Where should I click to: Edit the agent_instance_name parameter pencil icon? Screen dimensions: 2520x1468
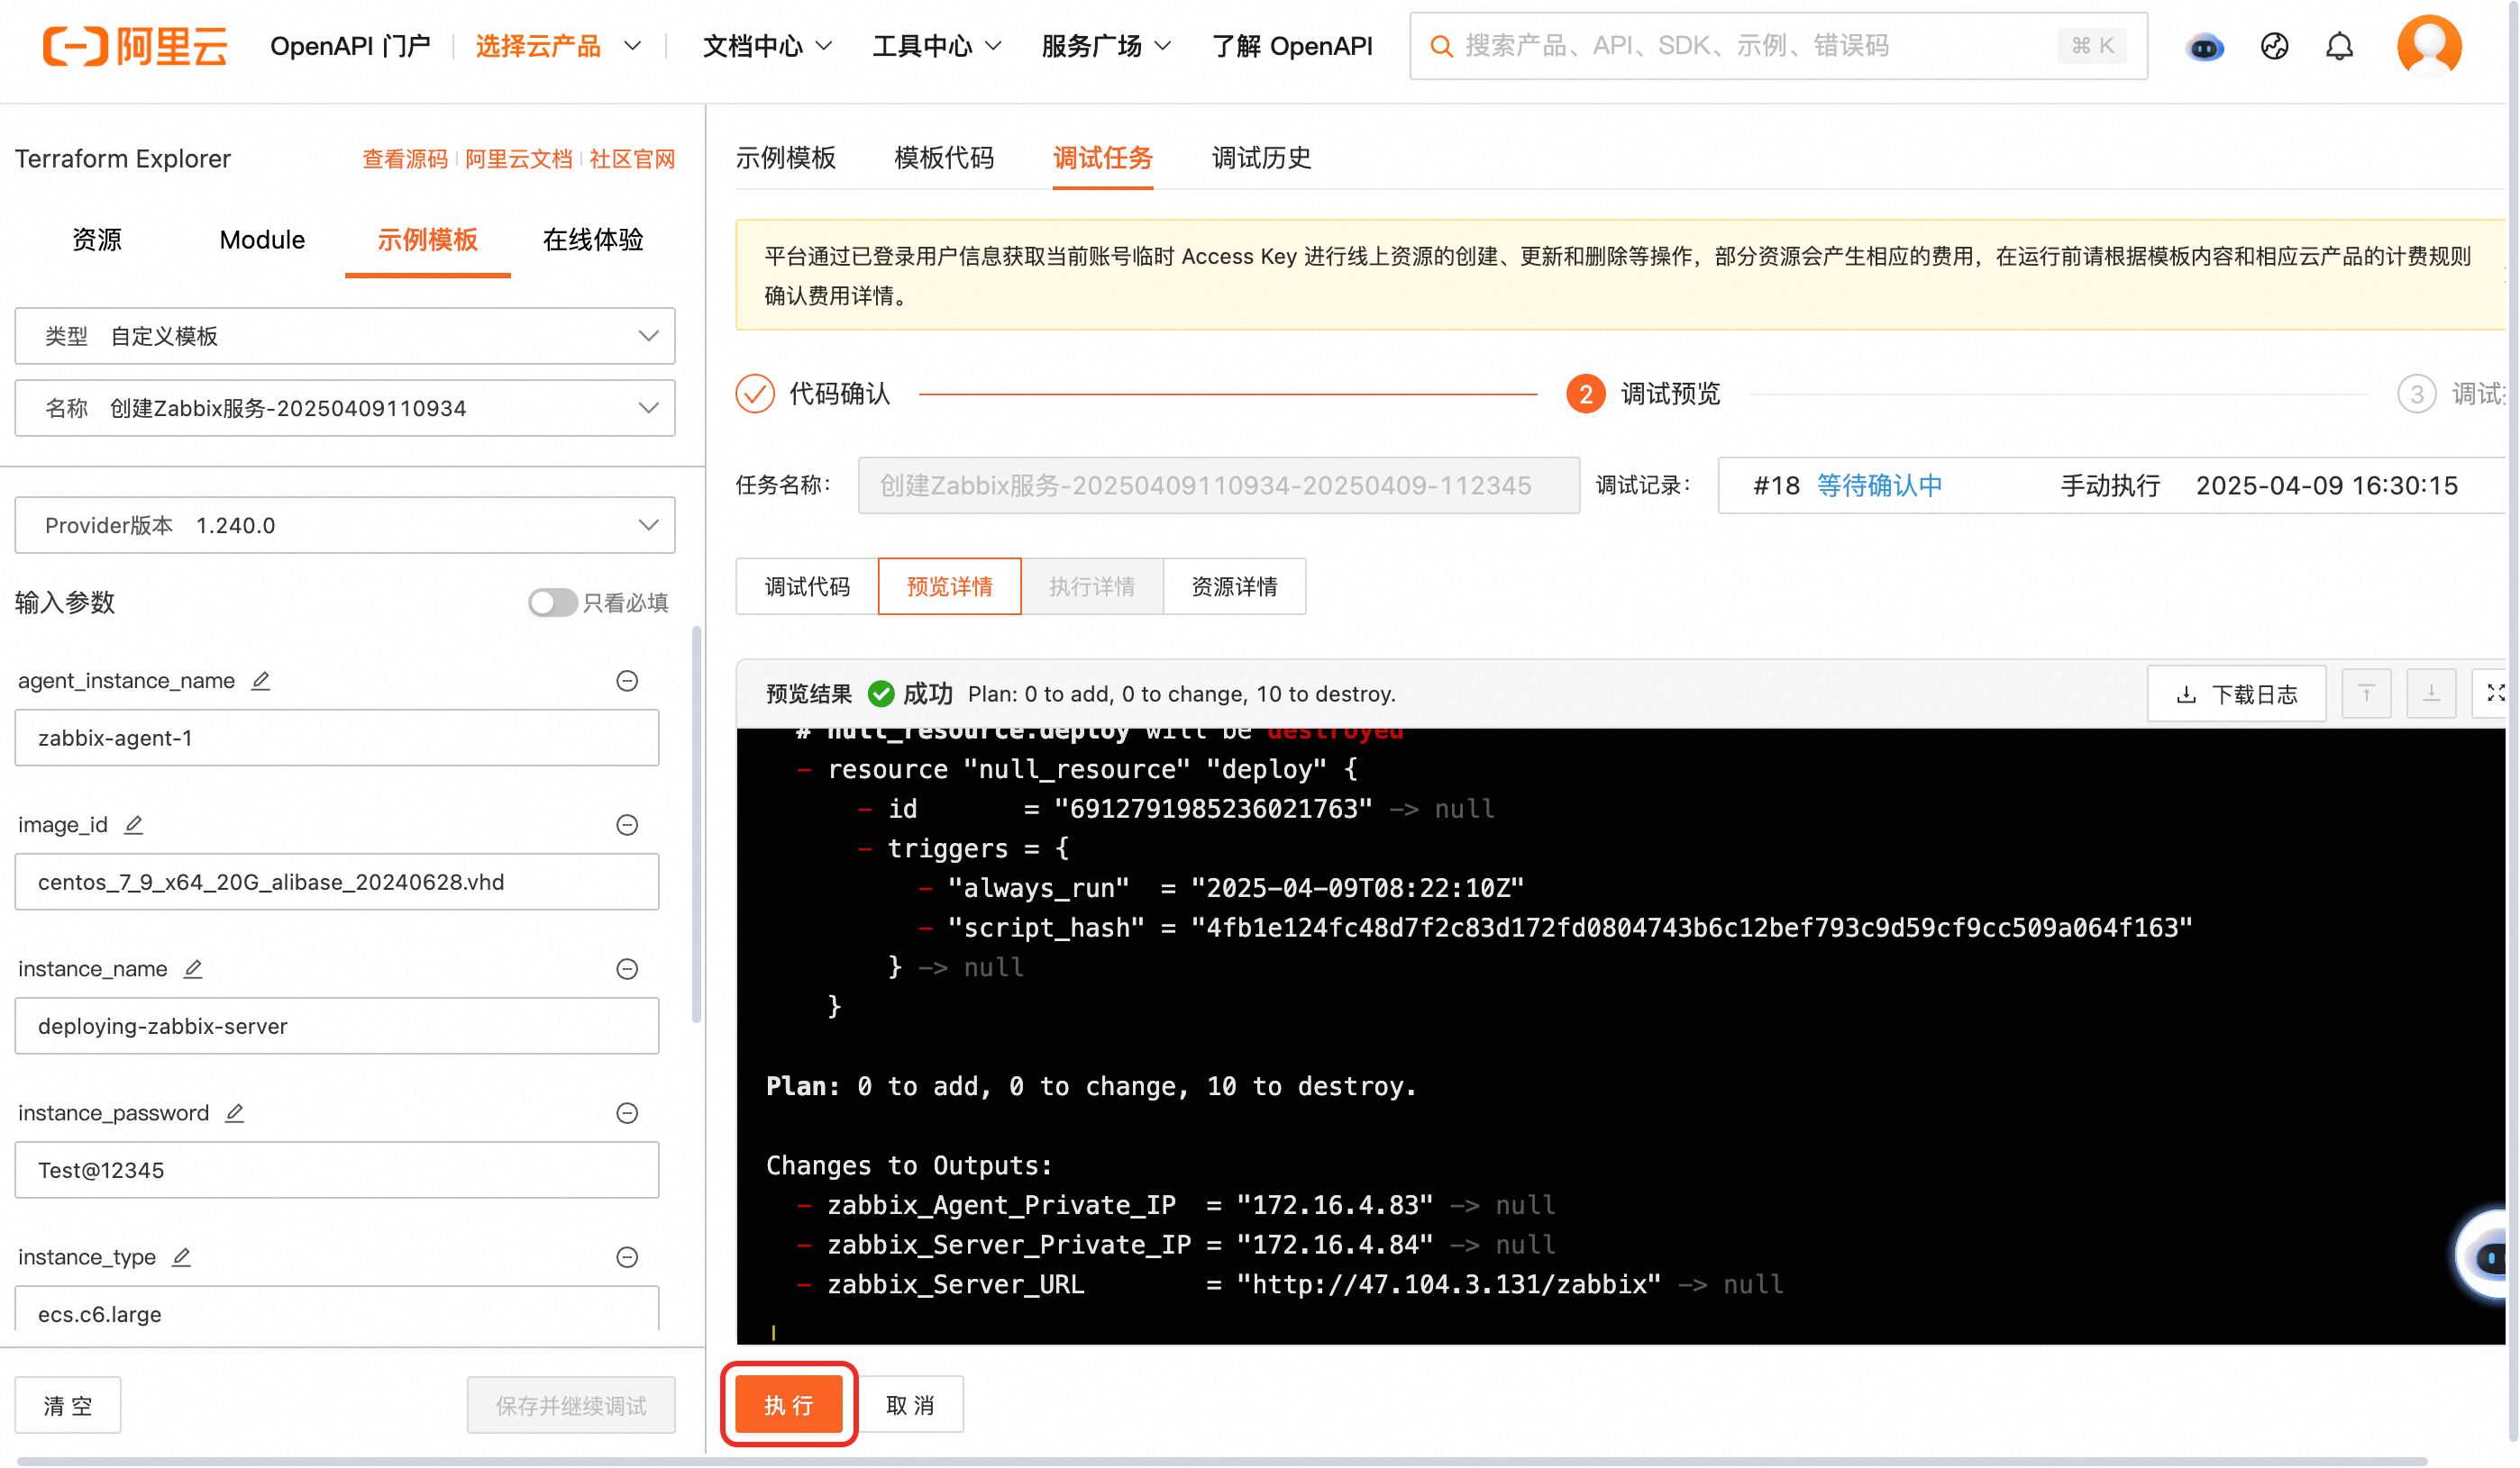coord(260,681)
